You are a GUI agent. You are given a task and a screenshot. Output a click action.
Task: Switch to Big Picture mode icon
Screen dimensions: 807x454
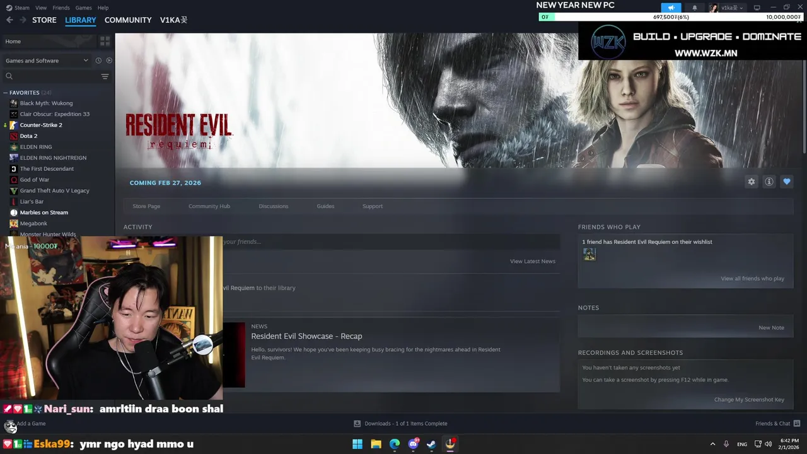point(757,8)
